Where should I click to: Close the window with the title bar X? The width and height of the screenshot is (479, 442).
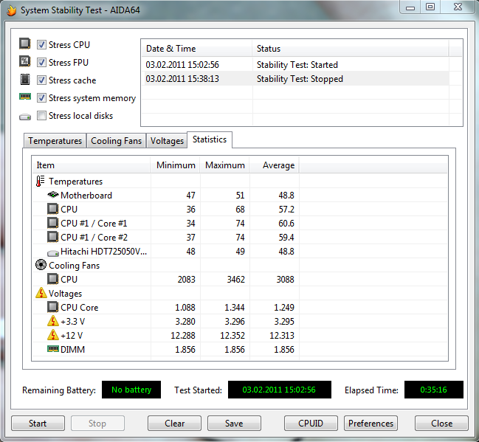point(458,7)
